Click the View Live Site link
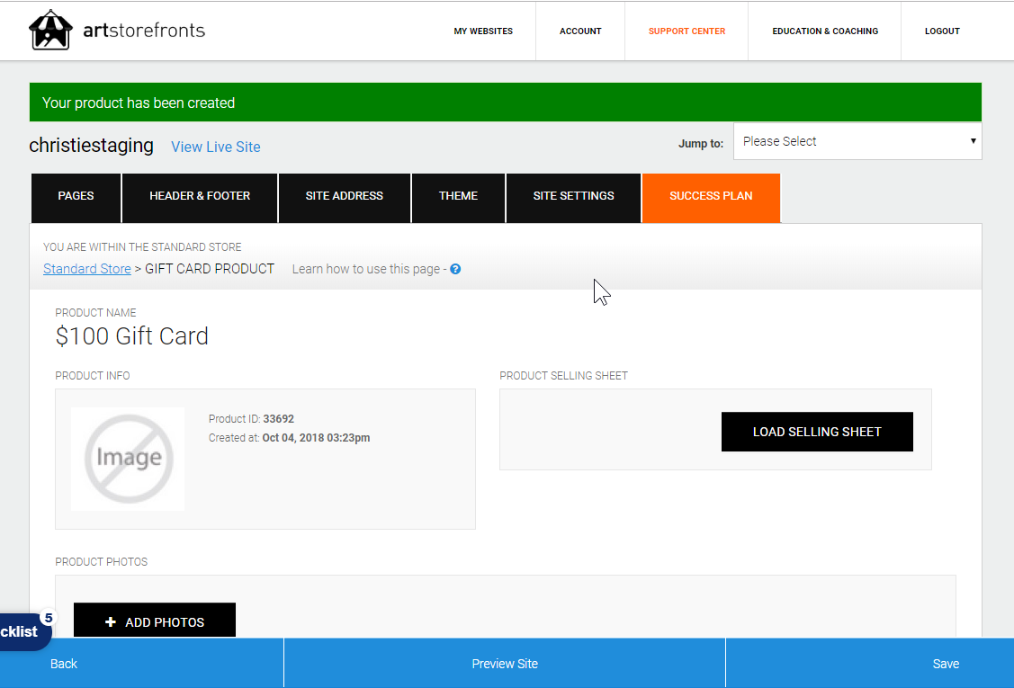The height and width of the screenshot is (688, 1014). (x=215, y=147)
